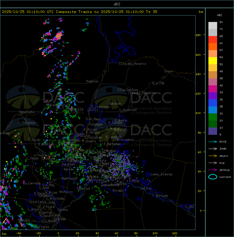
Task: Select the light gray top swatch in dBZ legend
Action: coord(213,26)
